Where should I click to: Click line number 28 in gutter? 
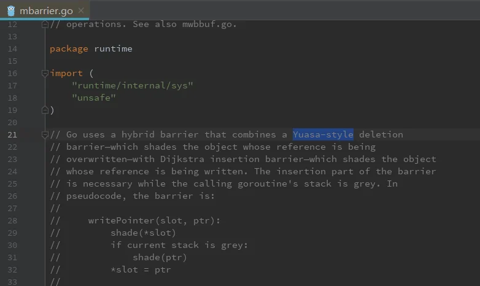(x=12, y=220)
